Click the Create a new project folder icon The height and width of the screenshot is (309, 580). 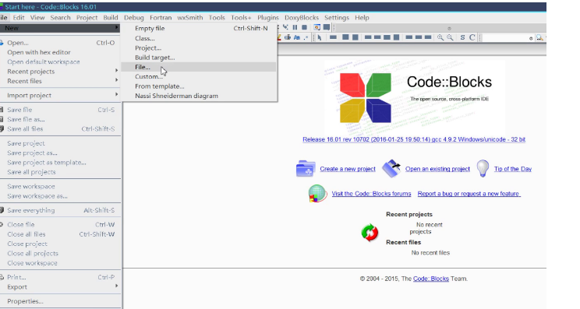click(306, 169)
